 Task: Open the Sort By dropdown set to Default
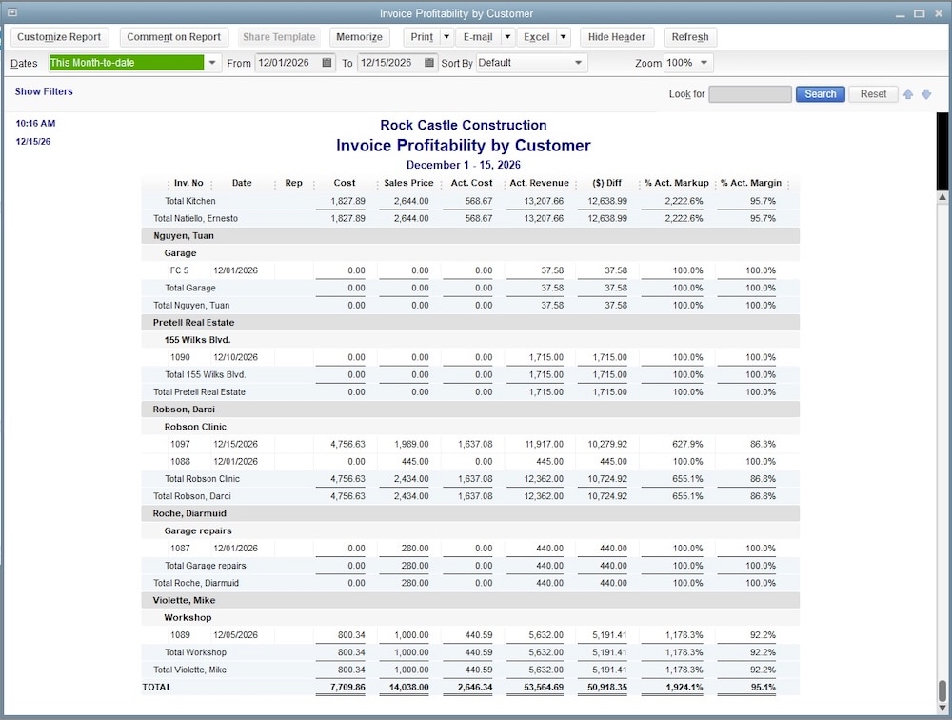[577, 63]
